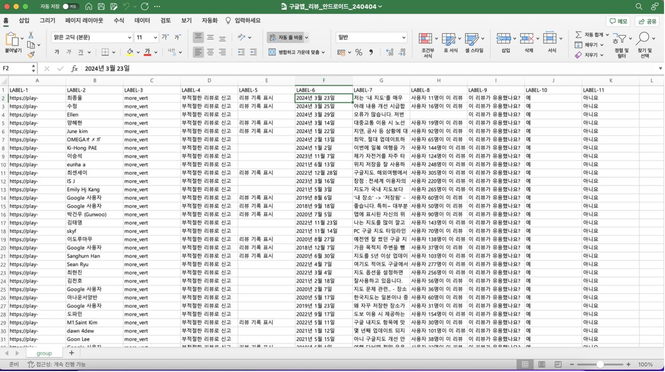Click the red font color 가 icon
This screenshot has height=372, width=665.
point(147,52)
